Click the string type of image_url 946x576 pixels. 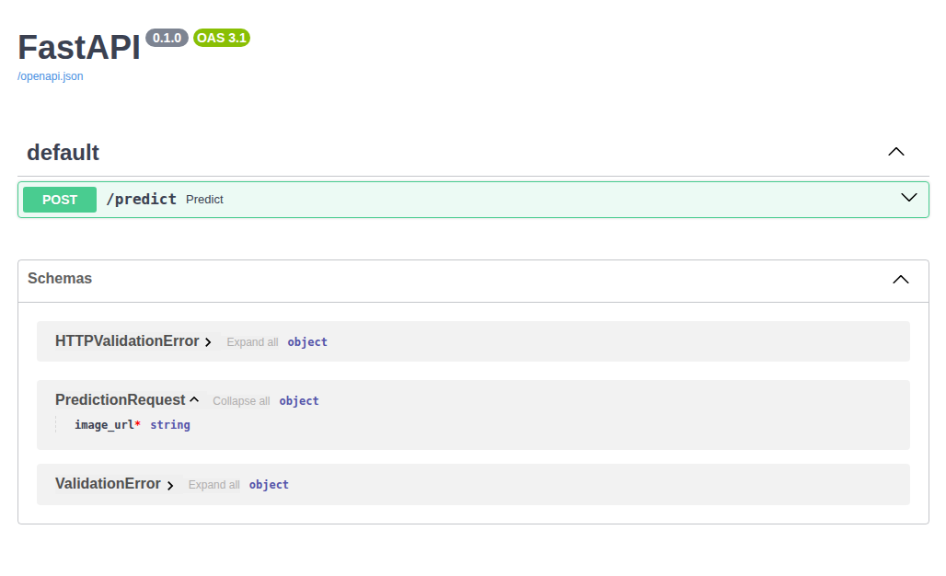170,424
